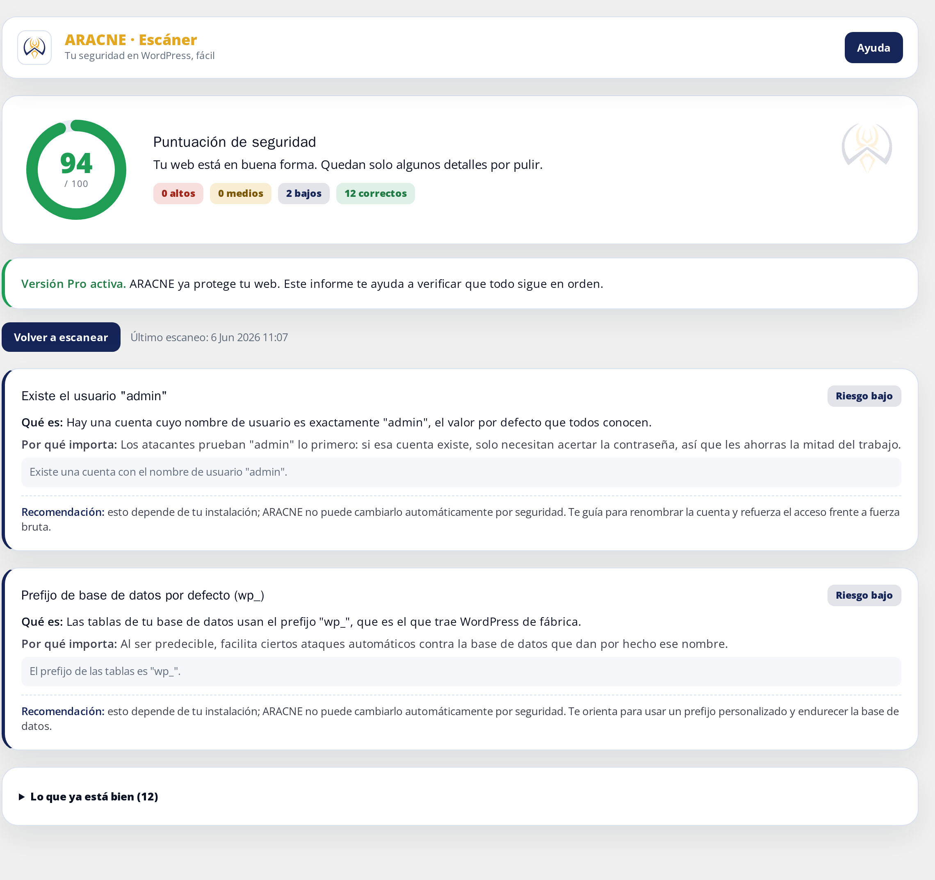Select the '2 bajos' badge
The image size is (935, 880).
[303, 193]
